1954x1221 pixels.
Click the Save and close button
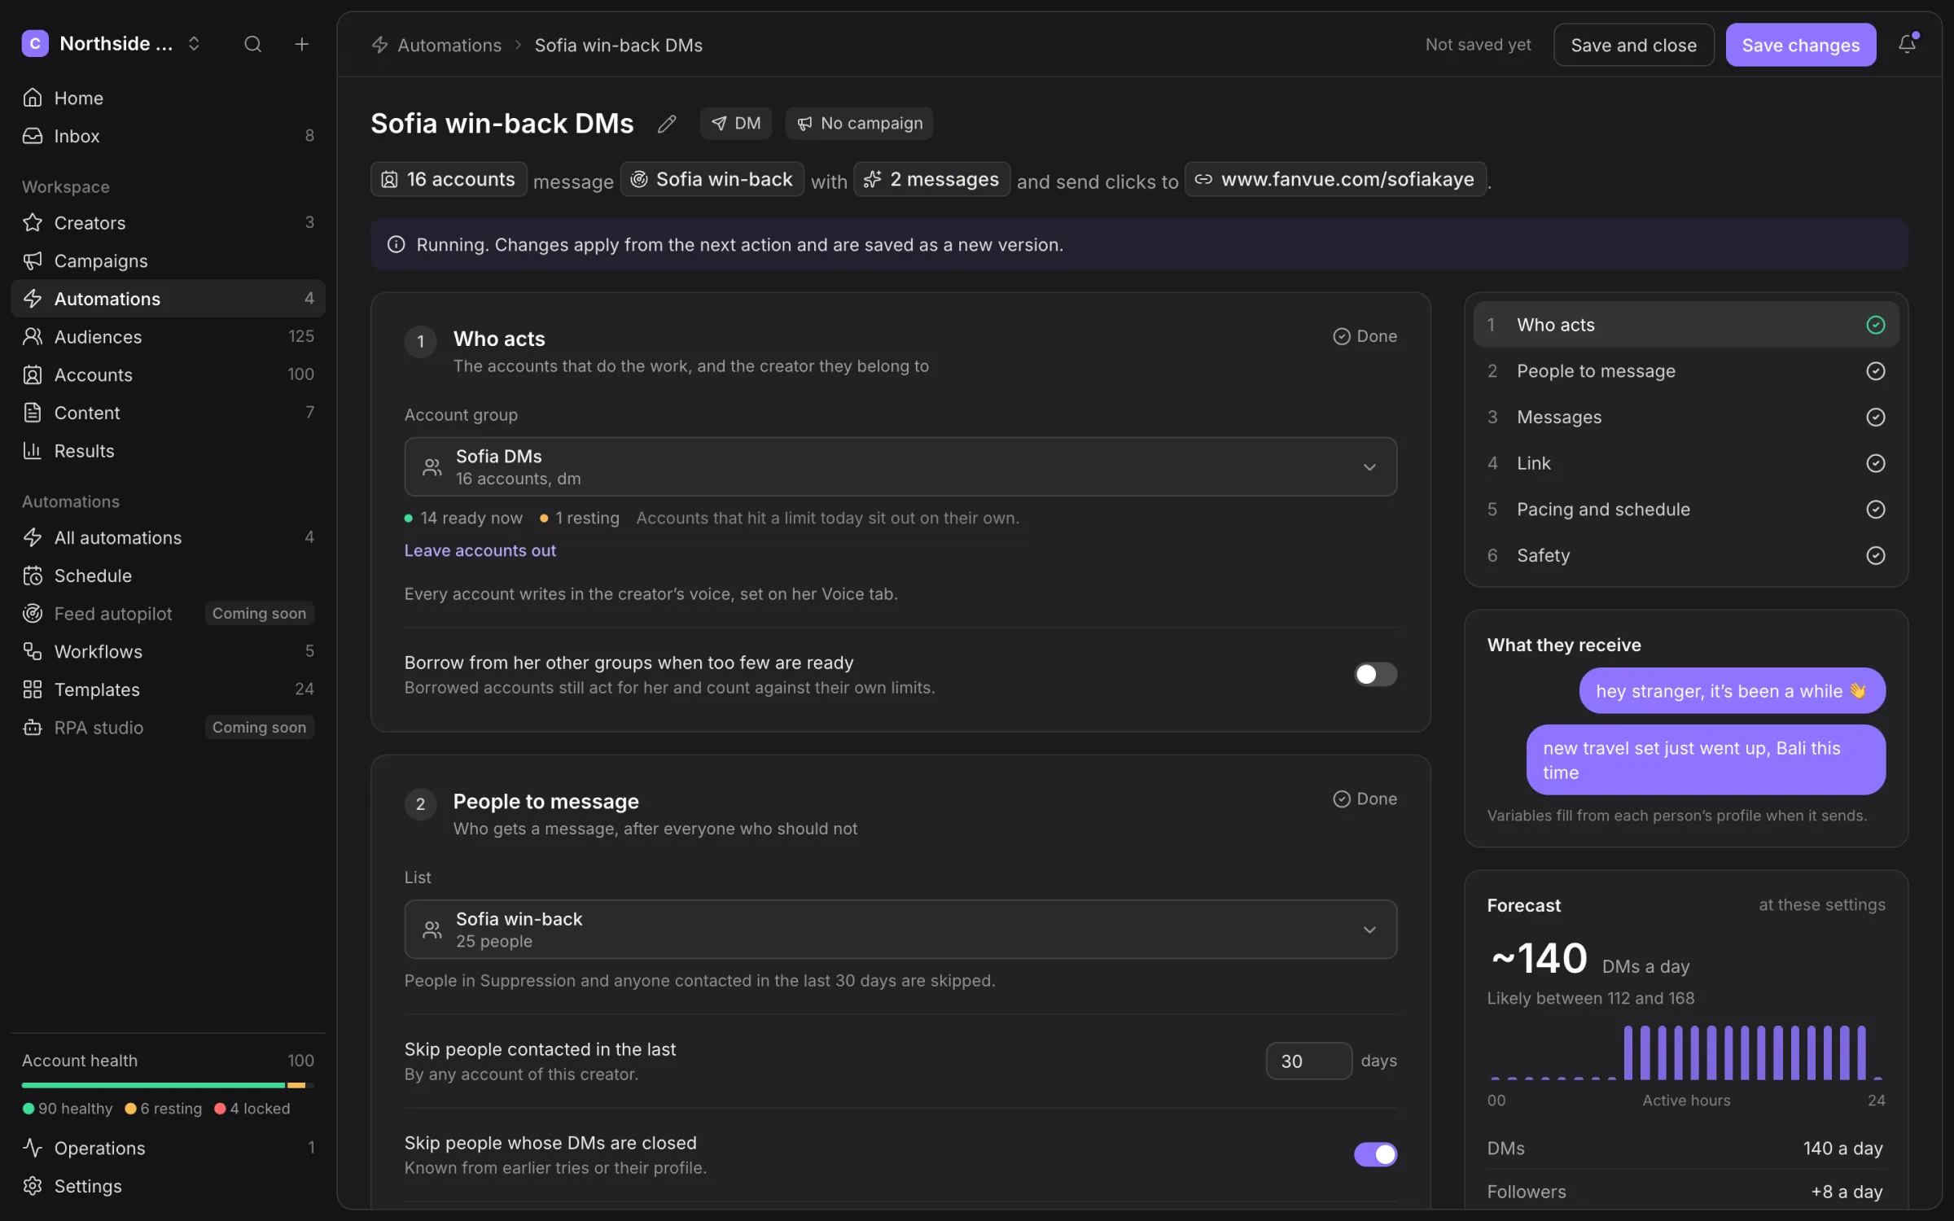(1633, 45)
